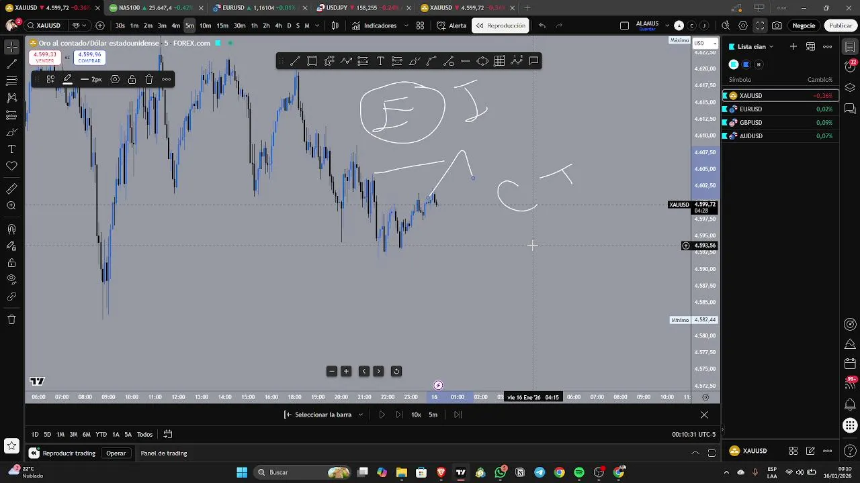Take a chart snapshot with camera icon

click(777, 25)
